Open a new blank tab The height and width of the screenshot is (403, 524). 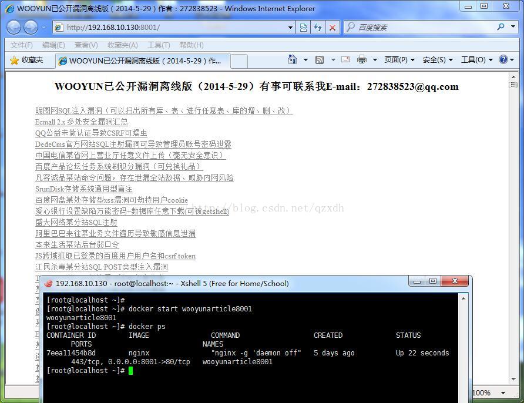pos(239,61)
